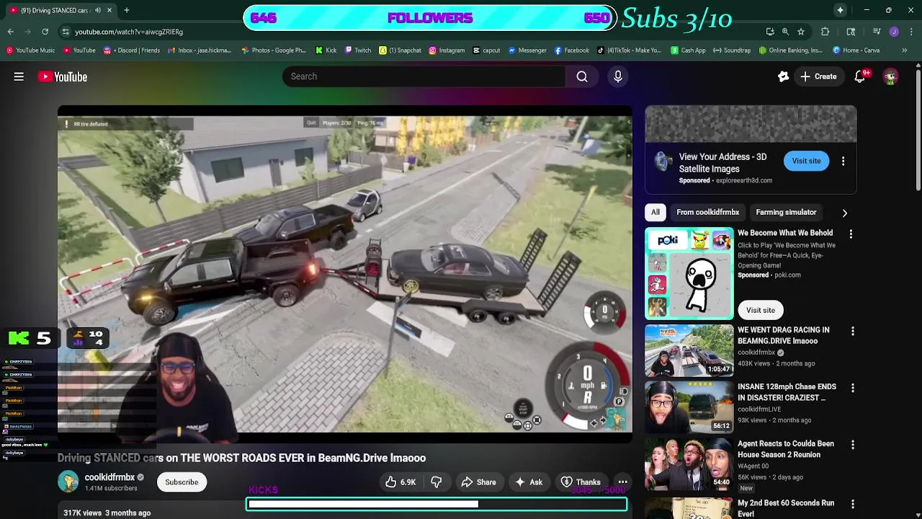Open the browser profile avatar
922x519 pixels.
[x=894, y=32]
